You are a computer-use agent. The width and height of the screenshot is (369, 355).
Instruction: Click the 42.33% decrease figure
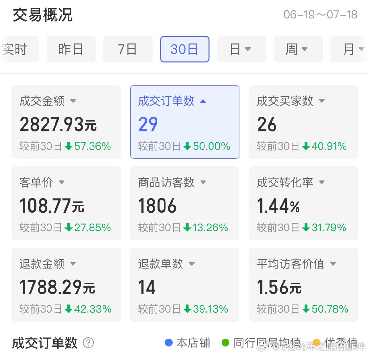(93, 309)
